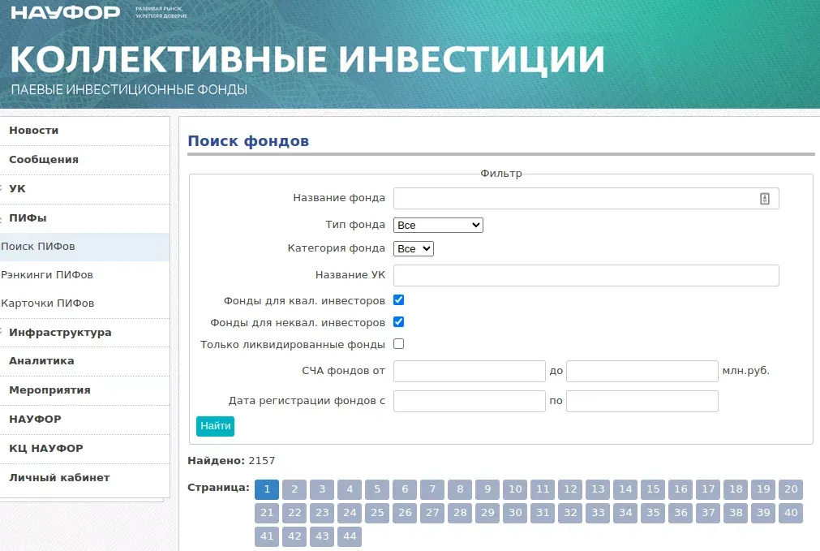
Task: Click the Найти search button
Action: (216, 426)
